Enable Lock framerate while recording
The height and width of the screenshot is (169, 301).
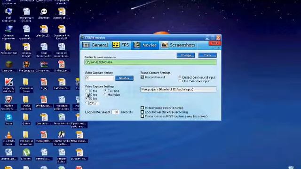(142, 112)
